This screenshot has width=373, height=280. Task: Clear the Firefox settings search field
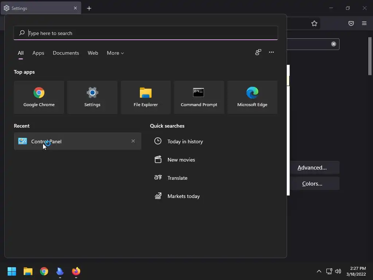(334, 44)
